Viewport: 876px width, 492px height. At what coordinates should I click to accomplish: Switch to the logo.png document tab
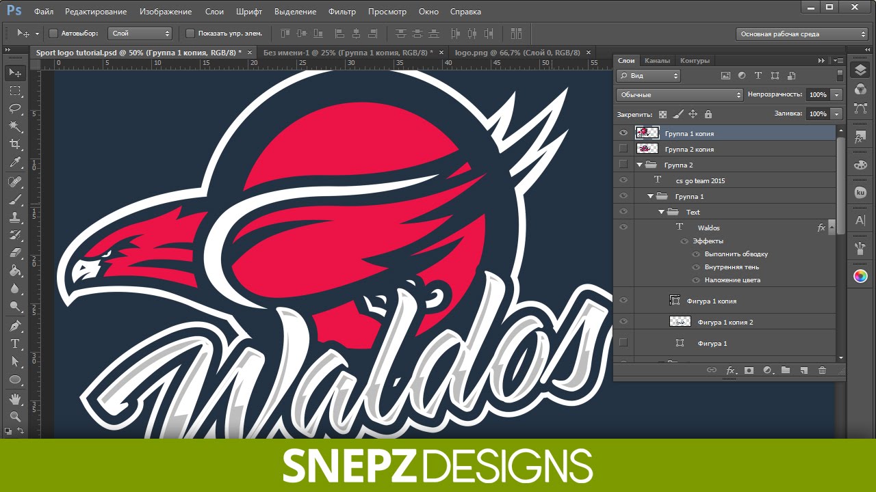point(517,53)
